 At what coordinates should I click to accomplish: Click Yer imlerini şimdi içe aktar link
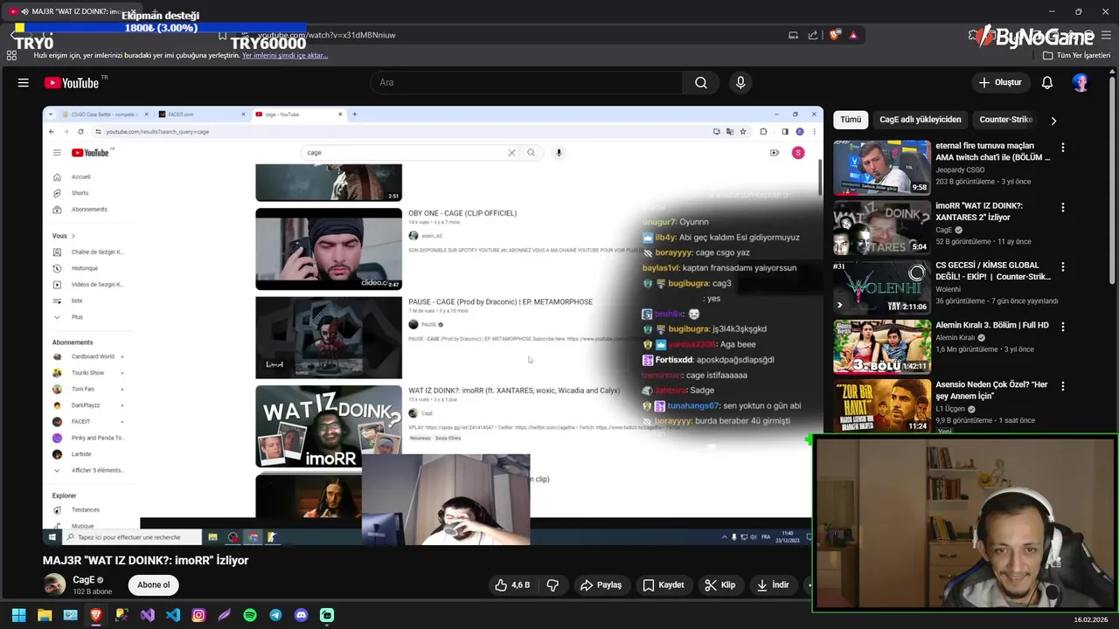point(285,55)
